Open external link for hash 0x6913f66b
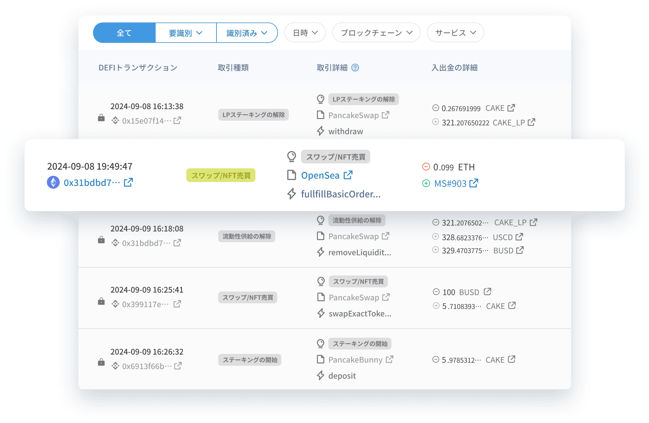Viewport: 649px width, 423px height. click(x=178, y=366)
